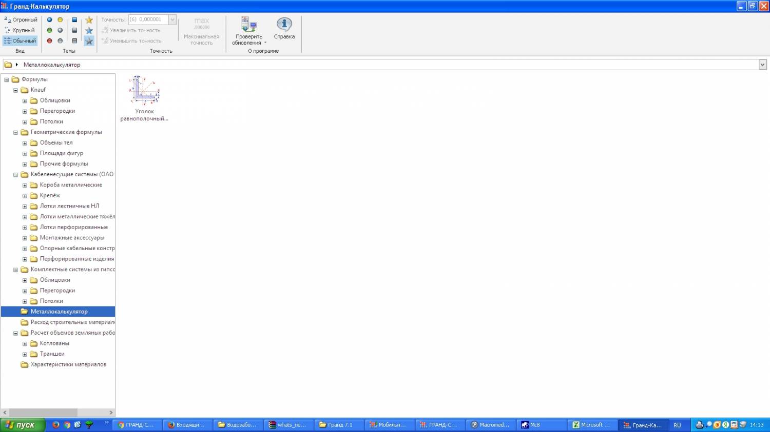Expand the Траншеи folder
Image resolution: width=770 pixels, height=432 pixels.
25,354
